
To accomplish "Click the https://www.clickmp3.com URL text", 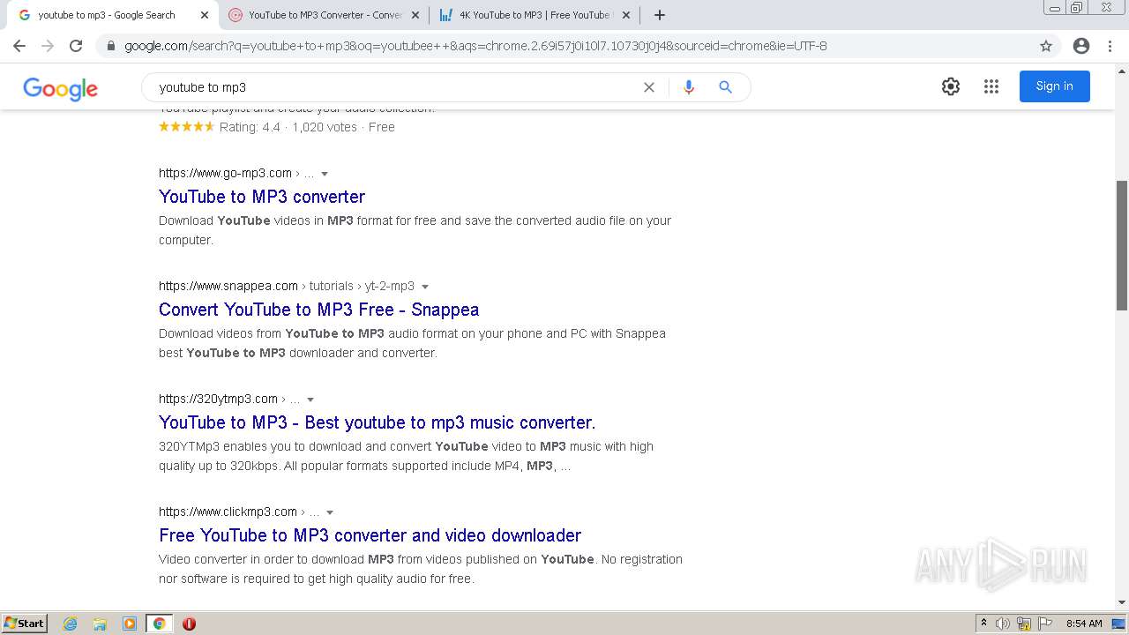I will pos(228,512).
